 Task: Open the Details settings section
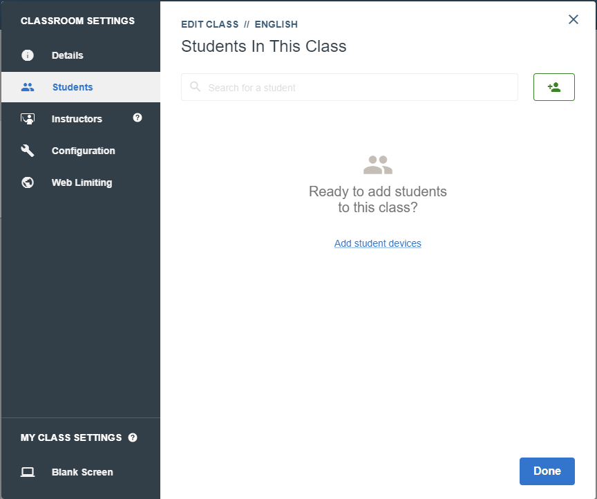[x=81, y=55]
